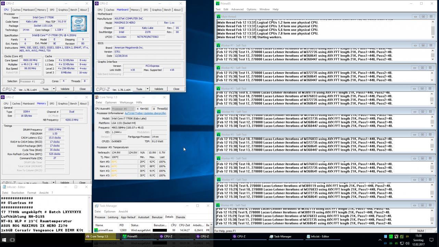Click Core Speed value 4900.00 MHz
Viewport: 439px width, 247px height.
click(30, 60)
